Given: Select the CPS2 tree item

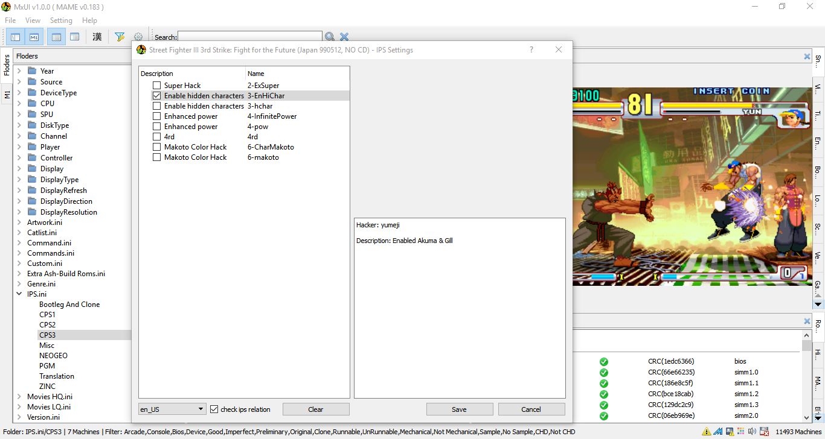Looking at the screenshot, I should pos(48,325).
